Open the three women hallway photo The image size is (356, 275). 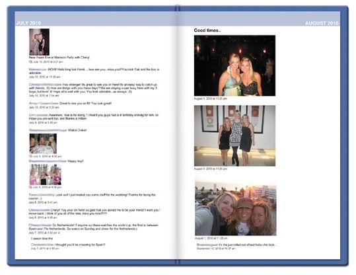(x=234, y=136)
